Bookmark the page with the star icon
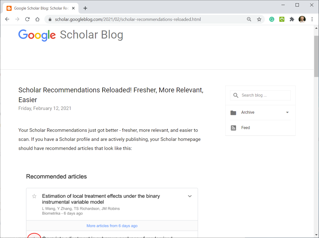This screenshot has width=319, height=238. pyautogui.click(x=259, y=19)
